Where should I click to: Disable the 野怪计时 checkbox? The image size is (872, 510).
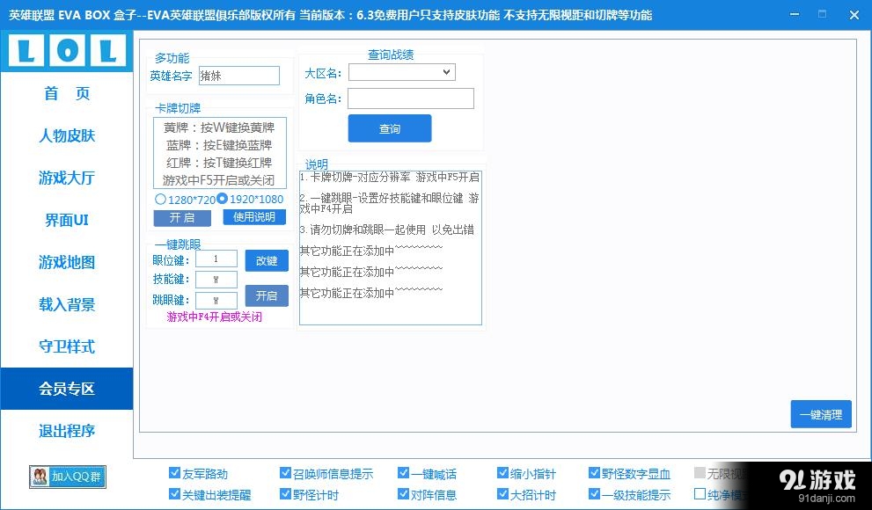coord(285,494)
